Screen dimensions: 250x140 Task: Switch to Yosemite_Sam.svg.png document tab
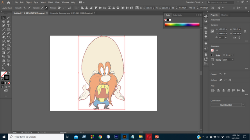71,13
